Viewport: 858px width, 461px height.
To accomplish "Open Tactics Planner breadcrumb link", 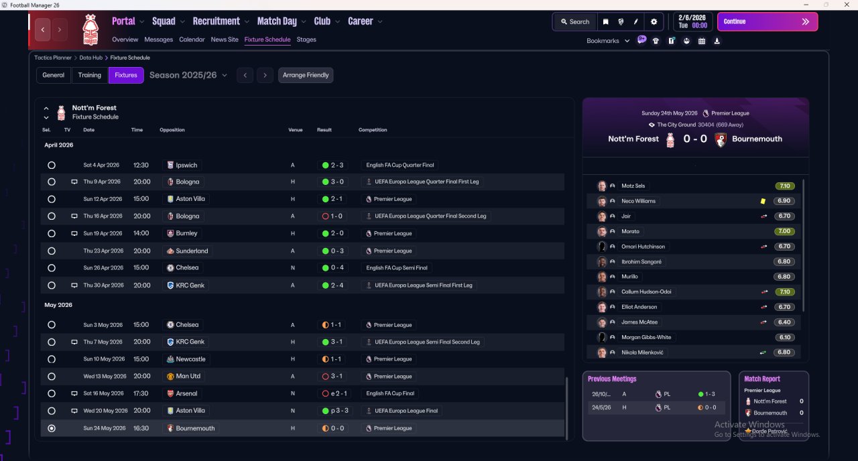I will [53, 58].
